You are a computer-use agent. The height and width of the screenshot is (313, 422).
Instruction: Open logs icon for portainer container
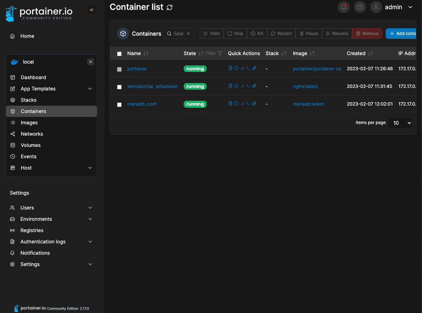pyautogui.click(x=230, y=68)
